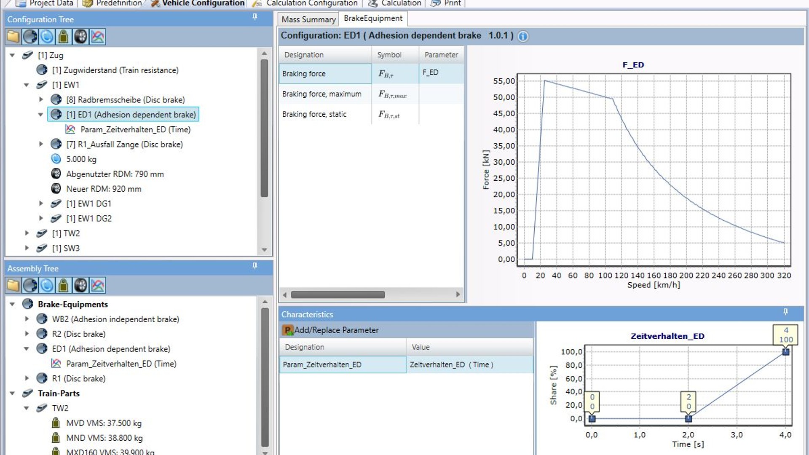Select the point at time 4 in Zeitverhalten_ED chart
Screen dimensions: 809x455
[x=786, y=352]
